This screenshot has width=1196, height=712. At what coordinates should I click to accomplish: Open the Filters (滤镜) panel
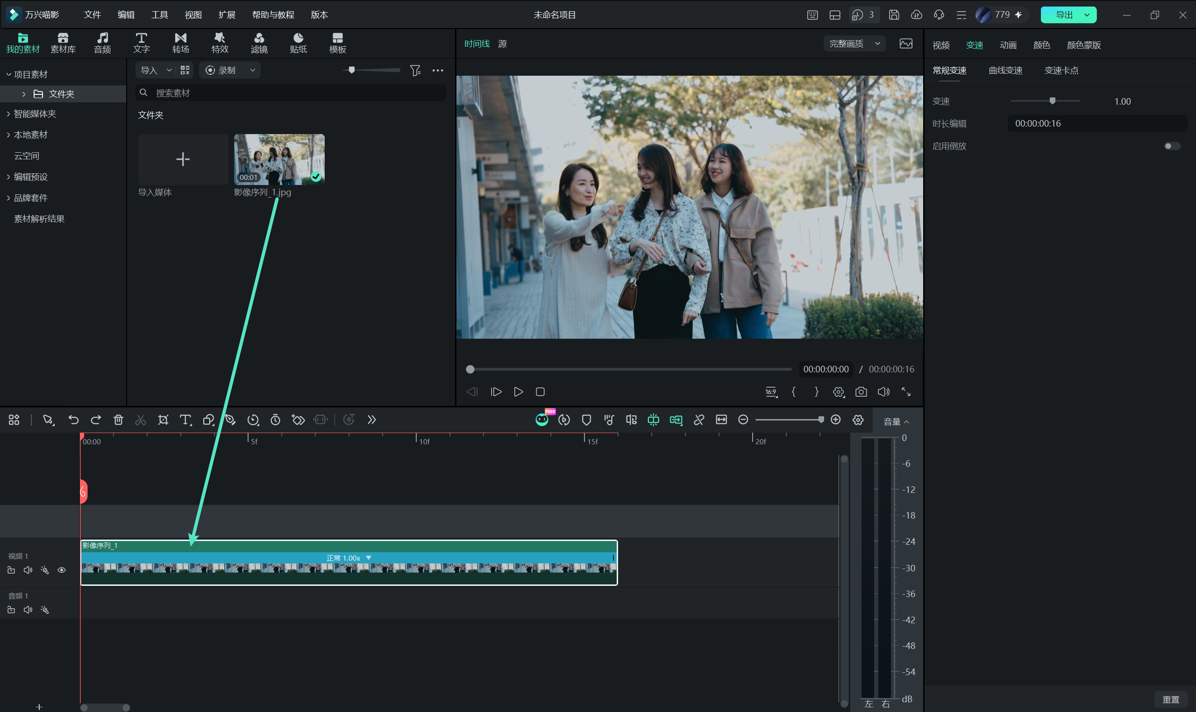(x=259, y=43)
